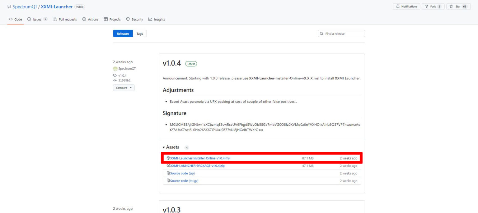This screenshot has width=478, height=213.
Task: Click the Insights graph icon
Action: pos(150,19)
